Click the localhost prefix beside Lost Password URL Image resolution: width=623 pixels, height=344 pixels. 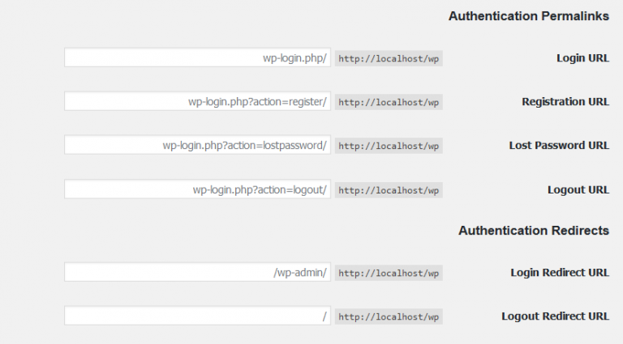[x=389, y=146]
